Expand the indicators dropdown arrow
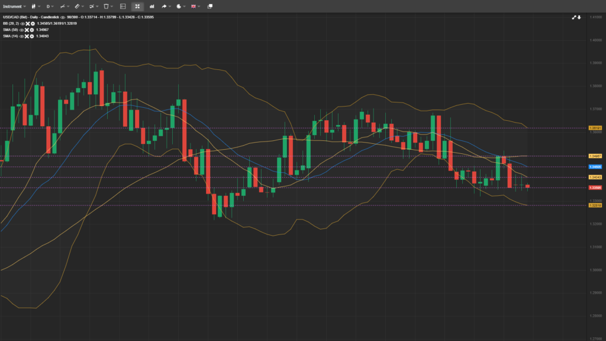Image resolution: width=606 pixels, height=341 pixels. [97, 6]
